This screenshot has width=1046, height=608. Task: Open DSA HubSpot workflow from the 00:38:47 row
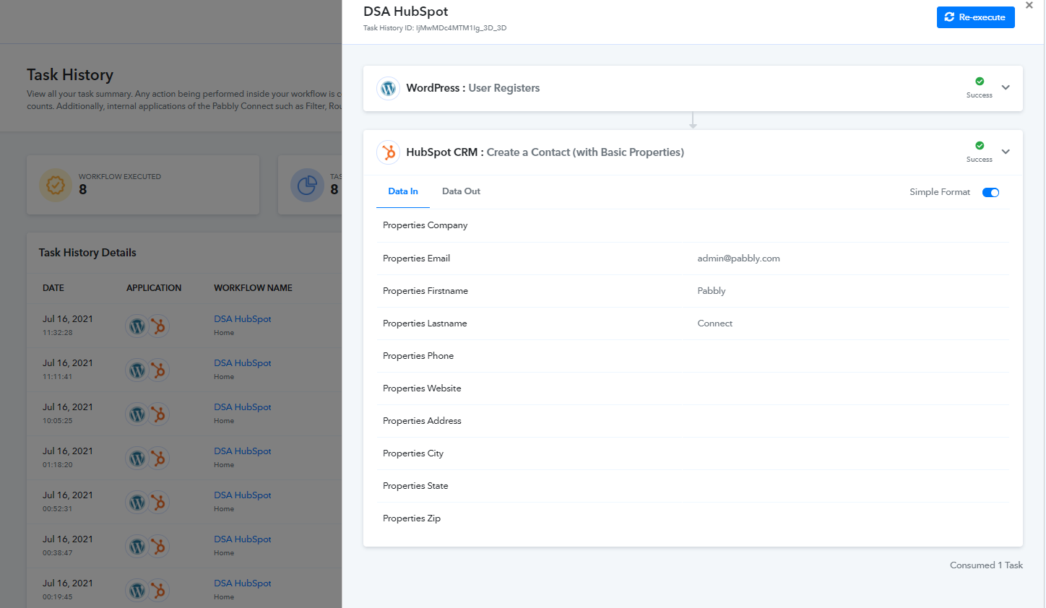[x=243, y=539]
